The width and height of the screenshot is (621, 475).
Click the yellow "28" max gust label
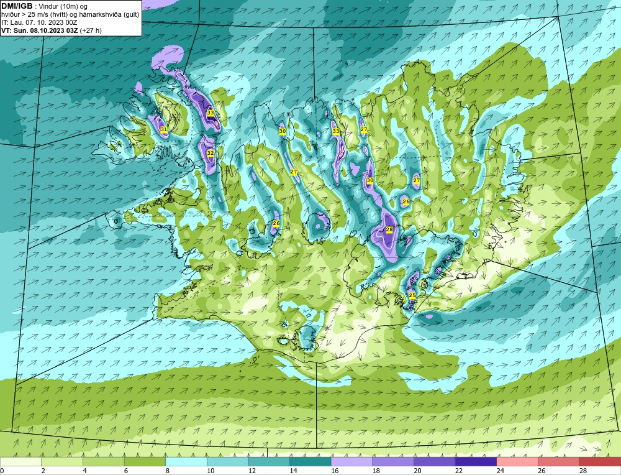(389, 229)
